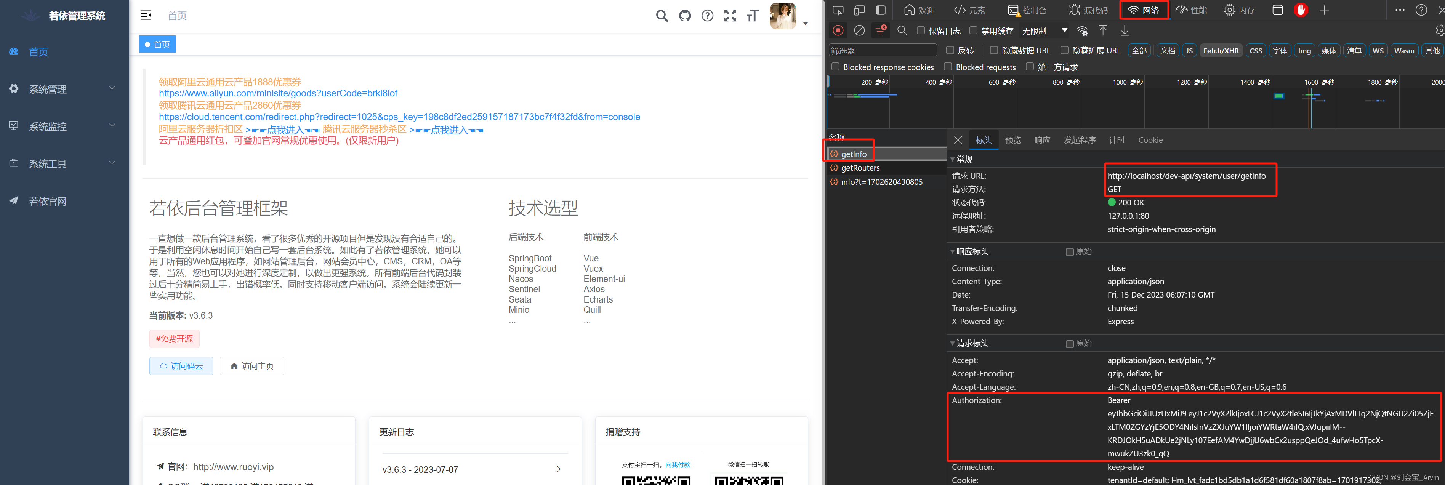This screenshot has height=485, width=1445.
Task: Open the aliyun.com coupon link
Action: point(278,93)
